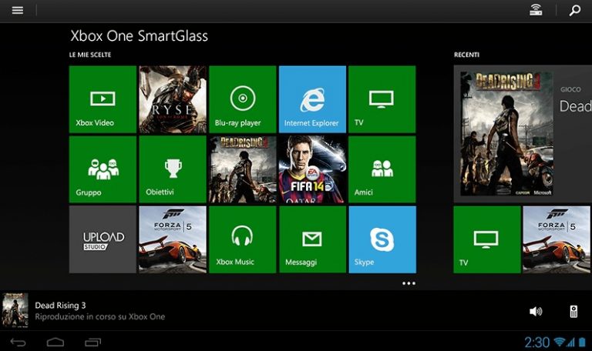Launch Forza Motorsport 5 in Le Mie Scelte
Image resolution: width=592 pixels, height=351 pixels.
click(173, 239)
